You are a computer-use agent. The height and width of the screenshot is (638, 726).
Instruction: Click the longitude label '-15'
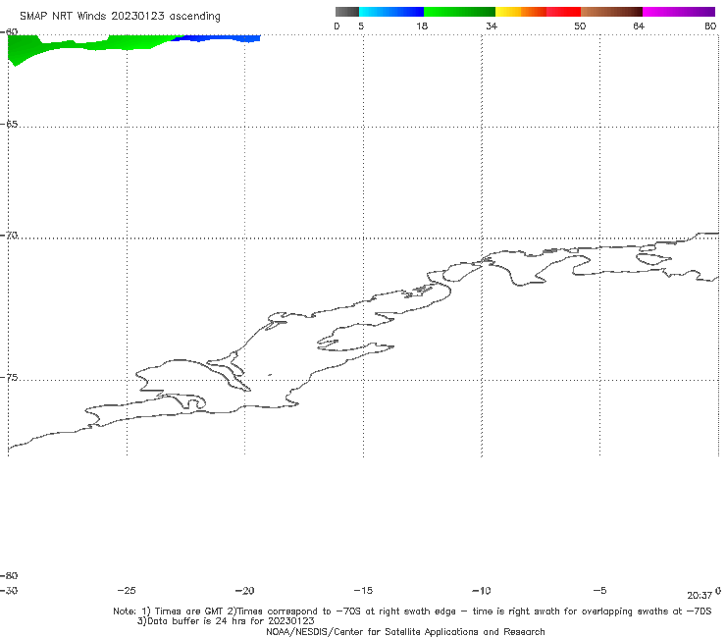[363, 591]
